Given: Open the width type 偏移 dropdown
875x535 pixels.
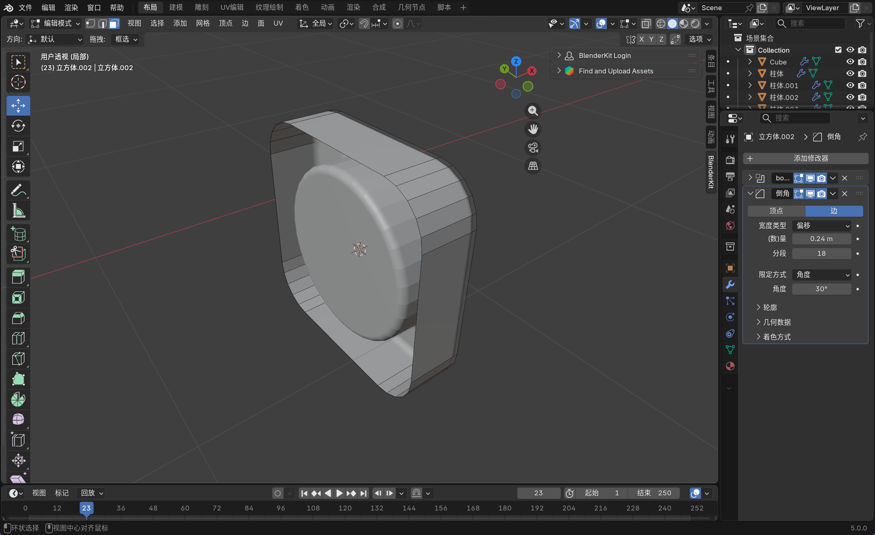Looking at the screenshot, I should (822, 226).
